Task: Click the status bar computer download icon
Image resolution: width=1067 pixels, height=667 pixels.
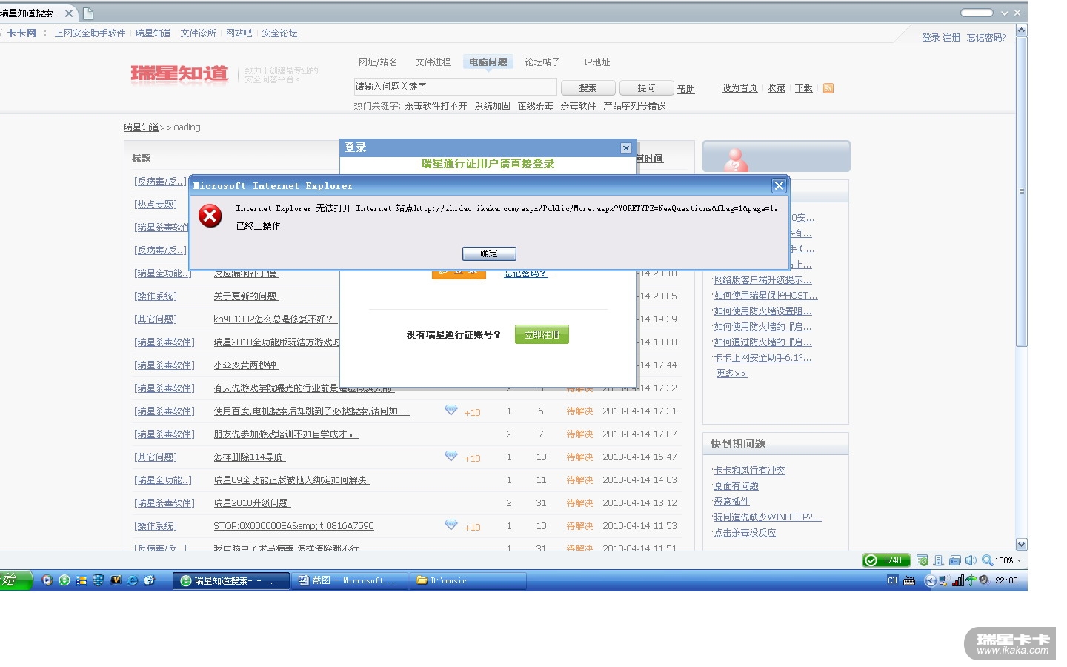Action: pos(938,560)
